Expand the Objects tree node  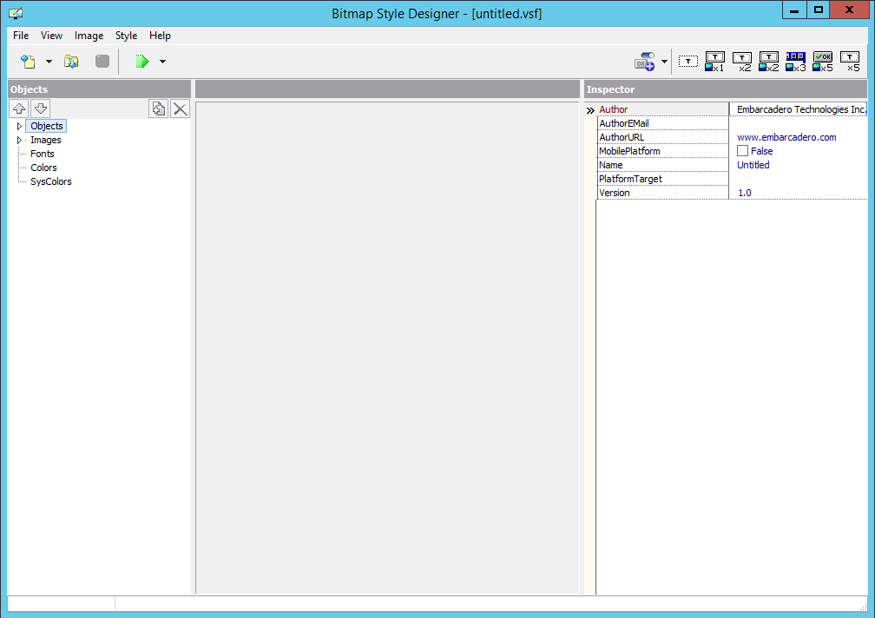[x=19, y=126]
